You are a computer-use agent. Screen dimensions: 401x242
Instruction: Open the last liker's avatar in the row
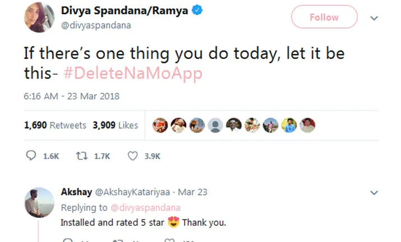[307, 125]
